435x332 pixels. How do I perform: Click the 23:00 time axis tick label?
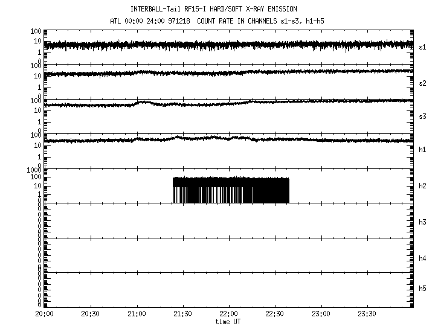click(x=321, y=314)
